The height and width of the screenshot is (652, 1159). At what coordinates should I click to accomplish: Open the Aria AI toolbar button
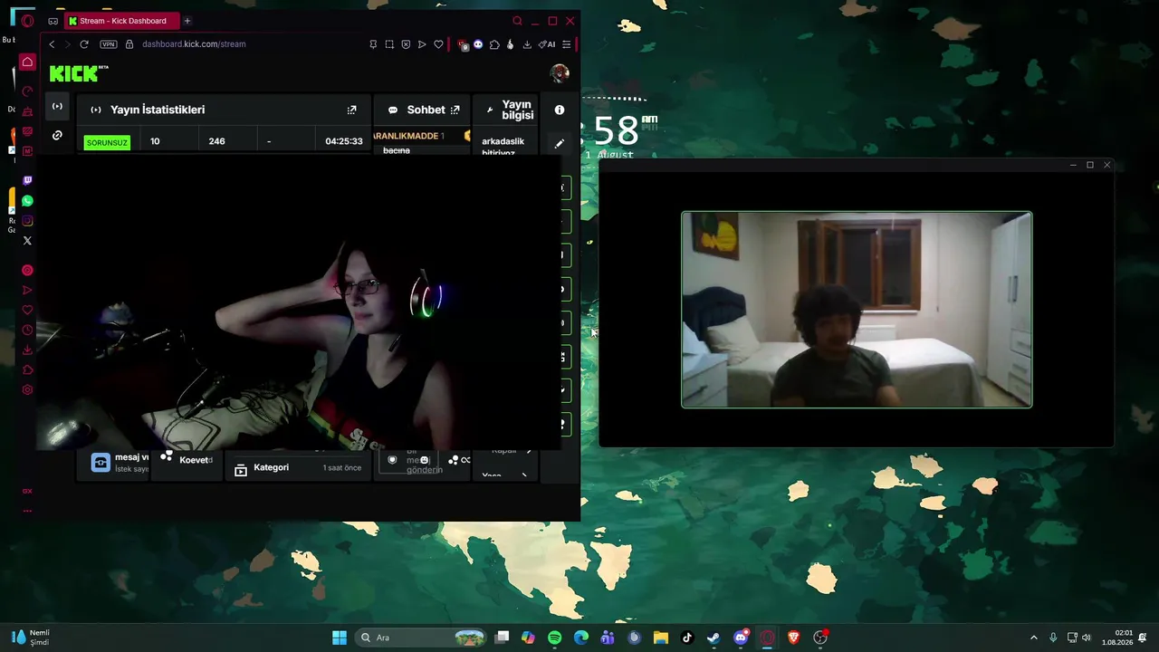pyautogui.click(x=547, y=44)
